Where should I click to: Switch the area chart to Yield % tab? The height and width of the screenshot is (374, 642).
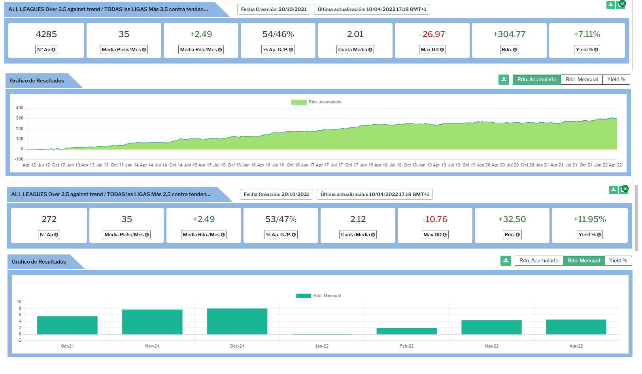coord(616,80)
